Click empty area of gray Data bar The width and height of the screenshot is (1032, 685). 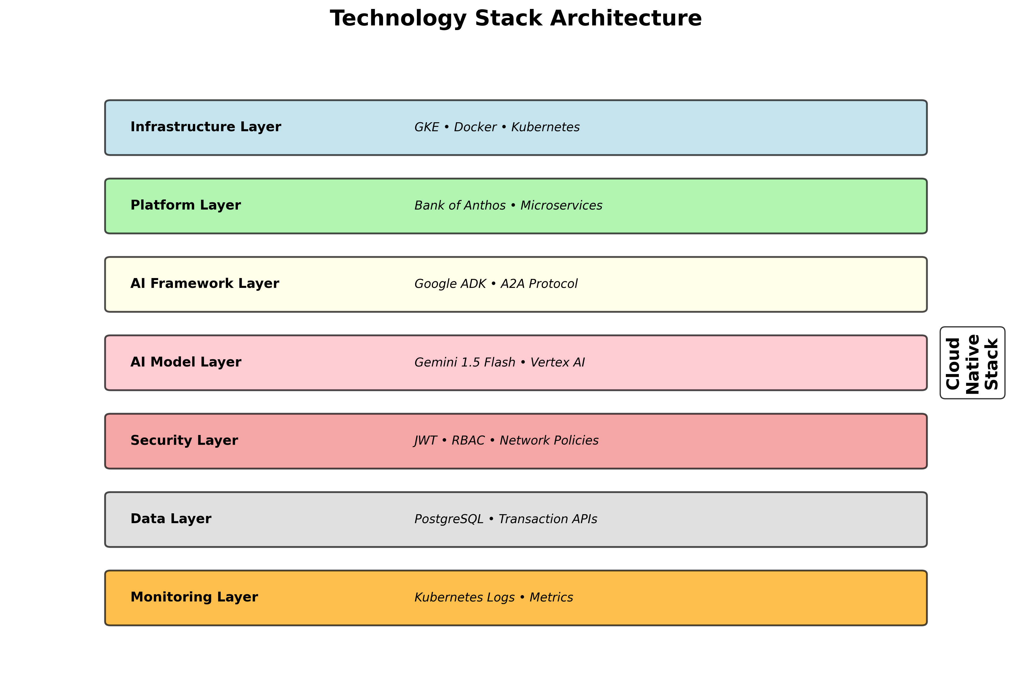(765, 519)
